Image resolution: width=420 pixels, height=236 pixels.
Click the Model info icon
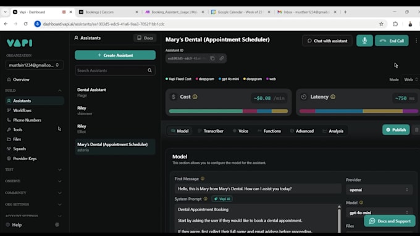click(361, 203)
